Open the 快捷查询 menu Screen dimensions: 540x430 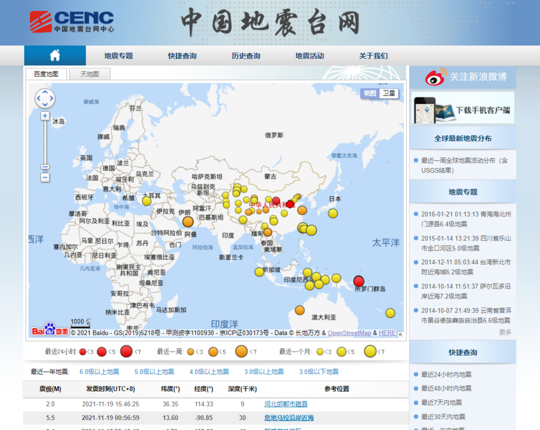coord(182,56)
